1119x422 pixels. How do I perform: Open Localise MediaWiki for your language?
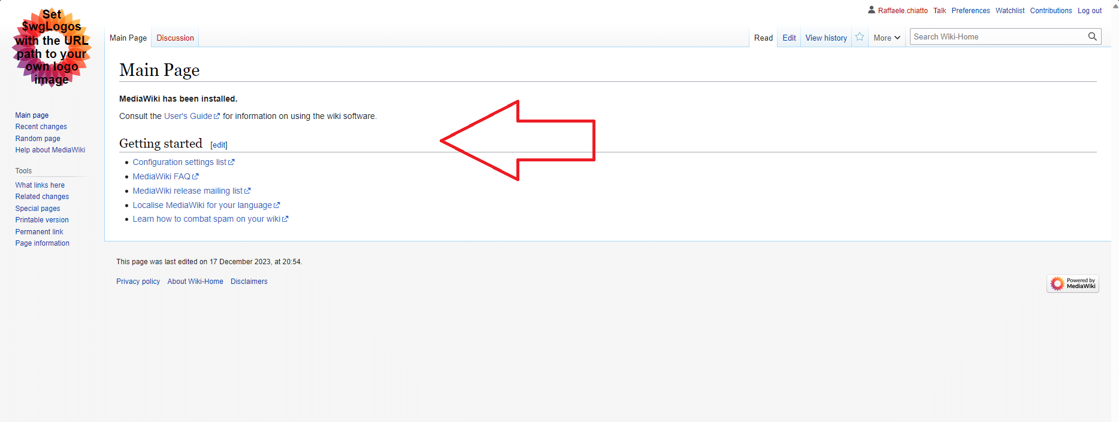coord(206,205)
